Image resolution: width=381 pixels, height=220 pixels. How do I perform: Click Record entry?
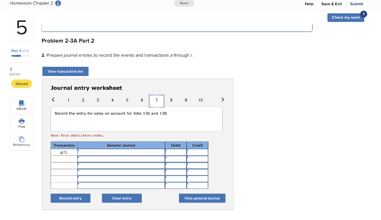point(70,198)
